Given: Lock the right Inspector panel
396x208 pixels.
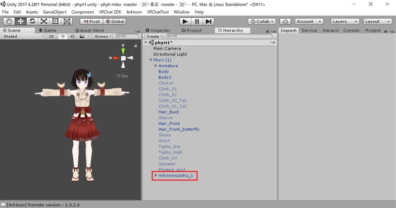Looking at the screenshot, I should click(386, 31).
